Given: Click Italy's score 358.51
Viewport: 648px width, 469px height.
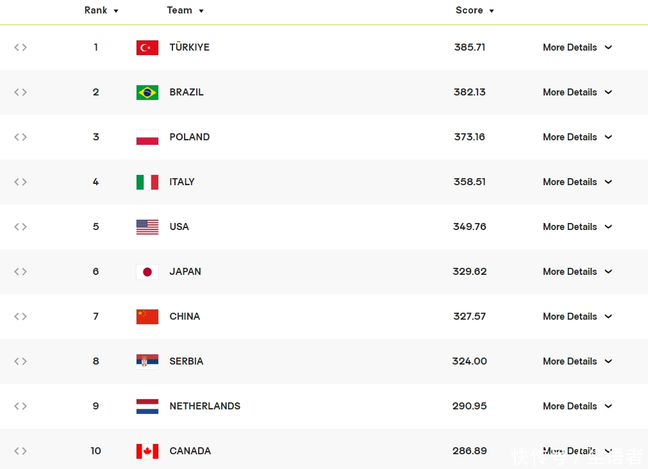Looking at the screenshot, I should point(469,182).
